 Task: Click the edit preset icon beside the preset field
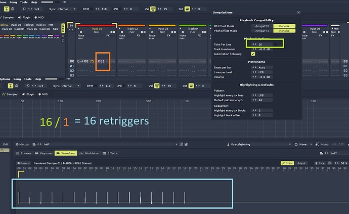(181, 144)
